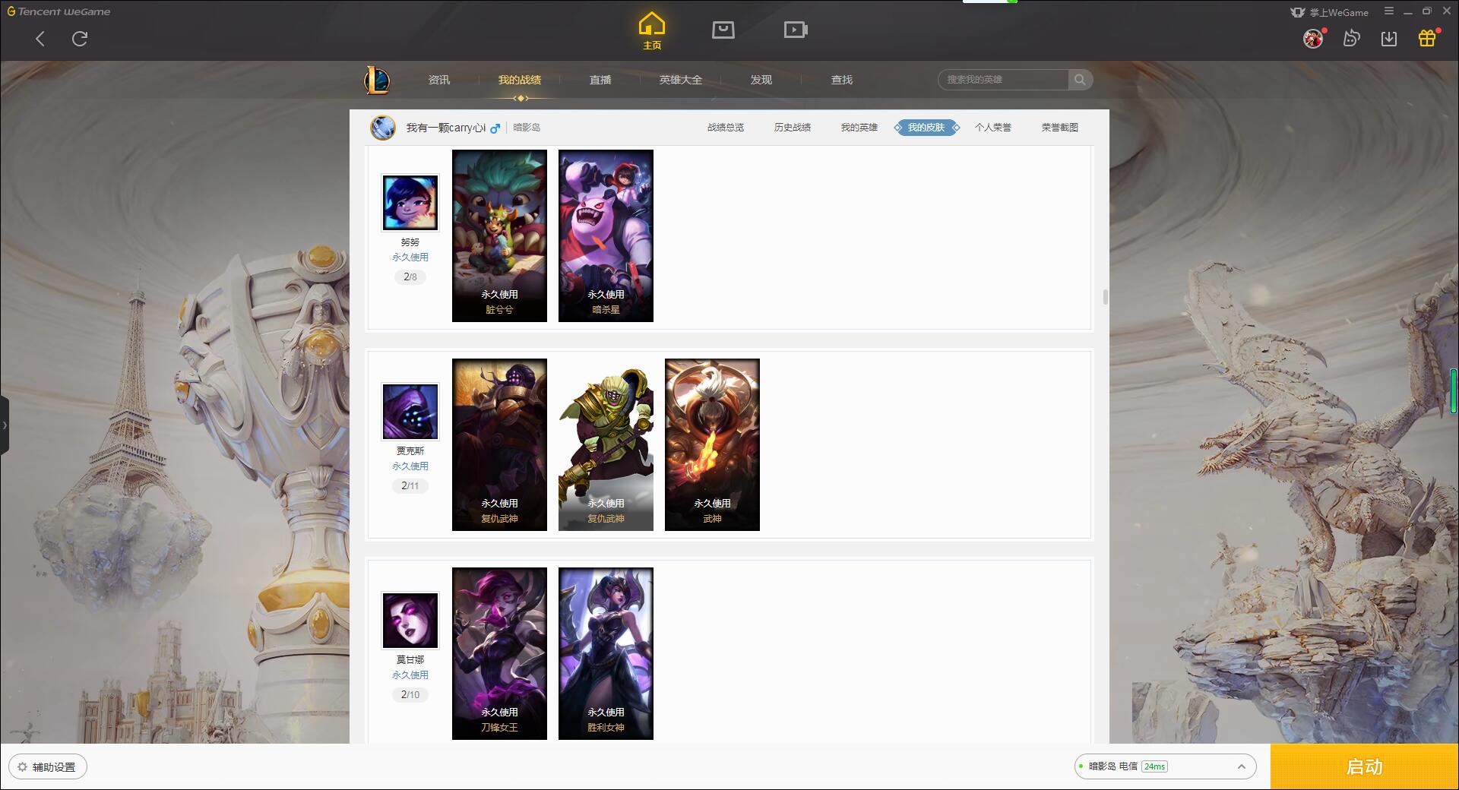1459x790 pixels.
Task: Open the gift box icon
Action: [x=1427, y=38]
